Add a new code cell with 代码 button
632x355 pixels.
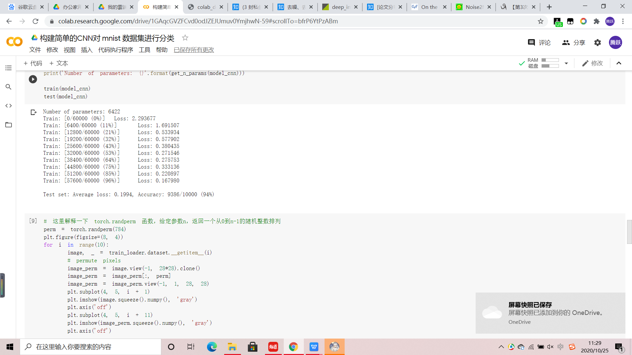[x=33, y=63]
